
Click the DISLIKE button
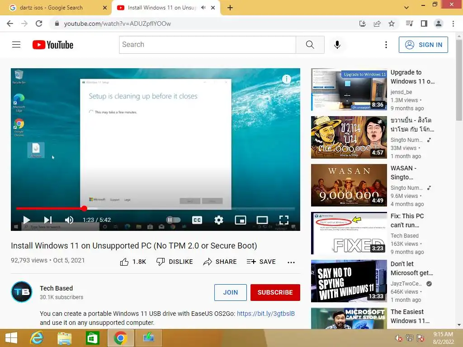point(175,262)
